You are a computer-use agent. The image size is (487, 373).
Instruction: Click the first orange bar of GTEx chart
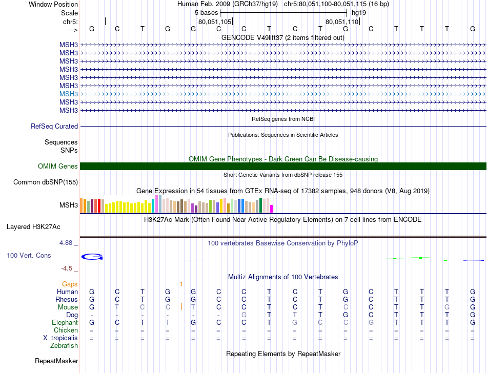[x=82, y=205]
